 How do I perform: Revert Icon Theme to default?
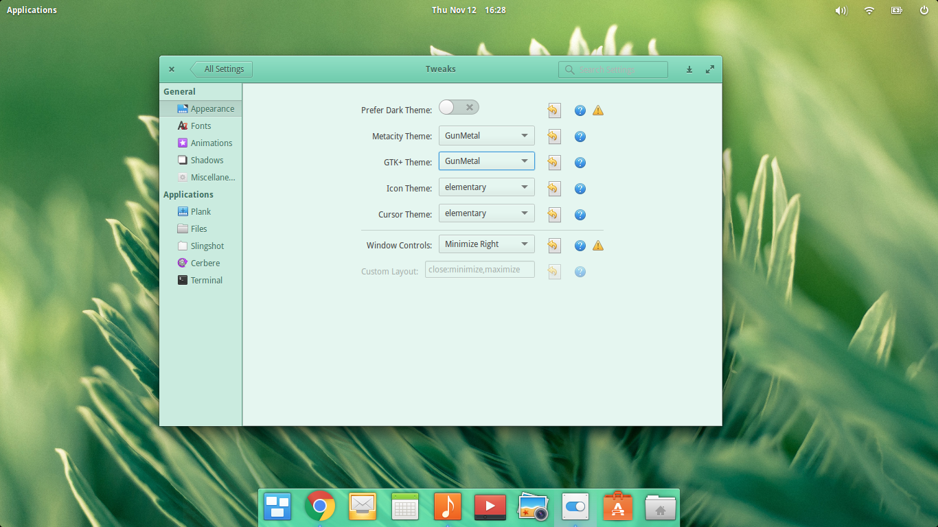point(554,188)
